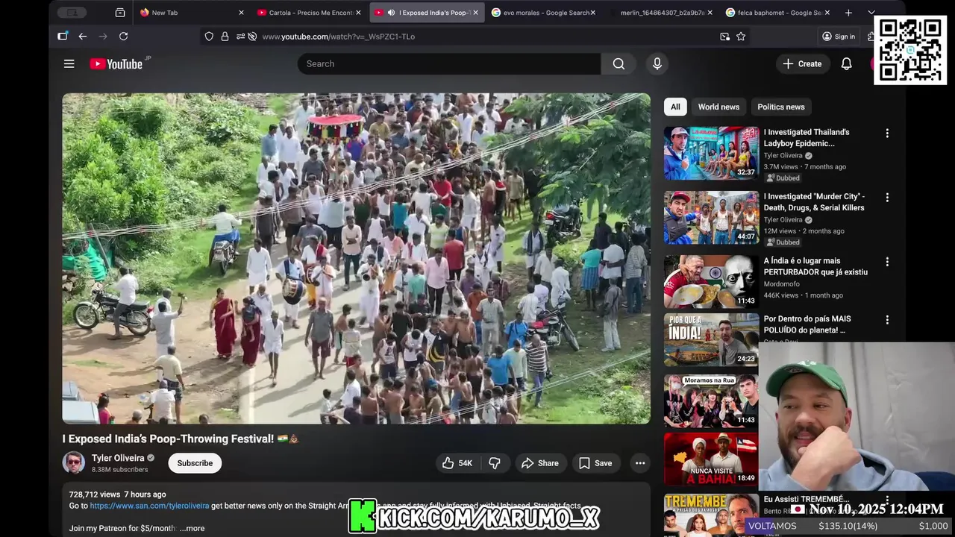Image resolution: width=955 pixels, height=537 pixels.
Task: Switch to evo morales Google Search tab
Action: coord(544,13)
